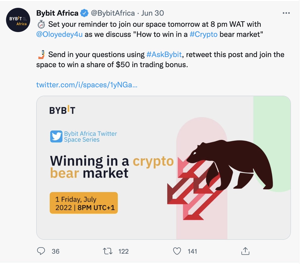Click the @BybitAfrica handle
301x264 pixels.
[x=113, y=13]
